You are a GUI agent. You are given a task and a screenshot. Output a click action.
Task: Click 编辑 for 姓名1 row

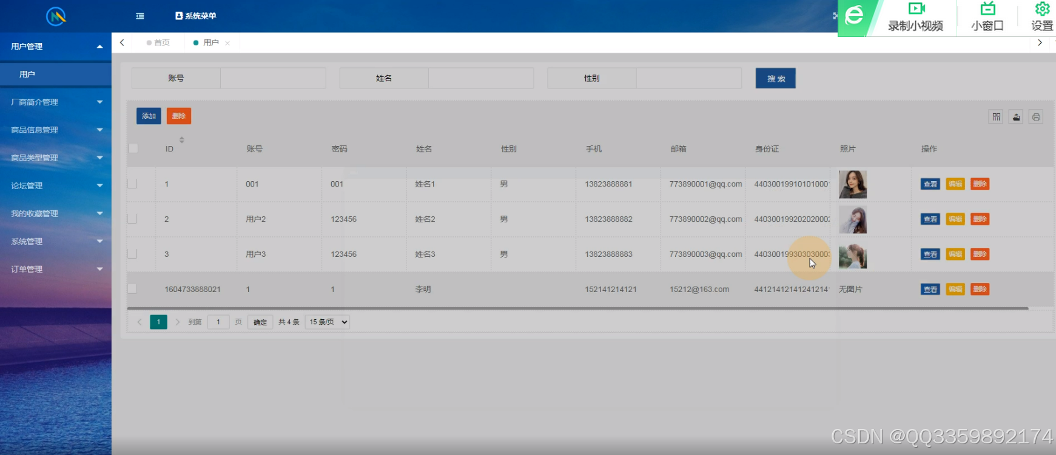(x=955, y=184)
